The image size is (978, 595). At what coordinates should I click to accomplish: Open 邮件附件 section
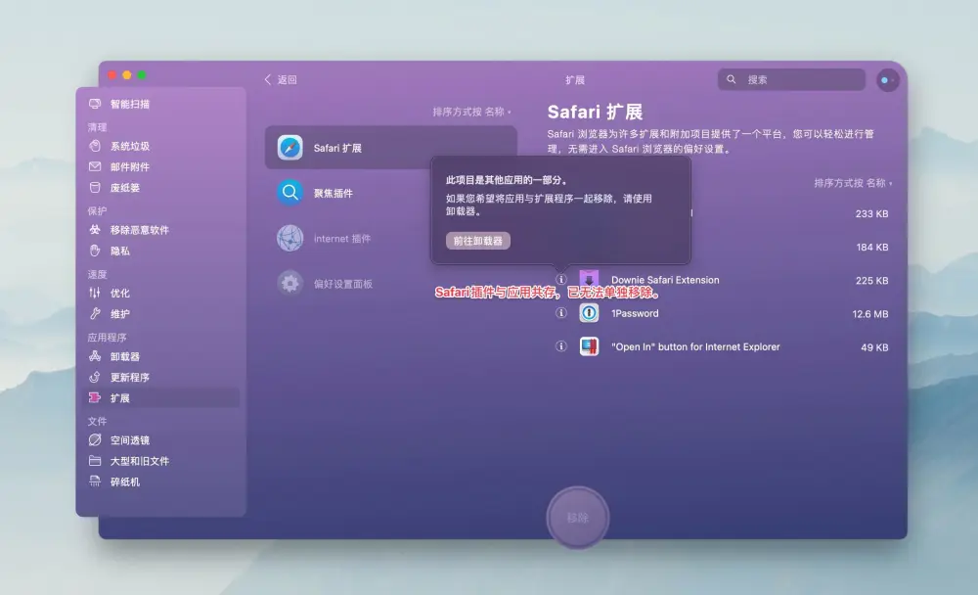coord(130,166)
